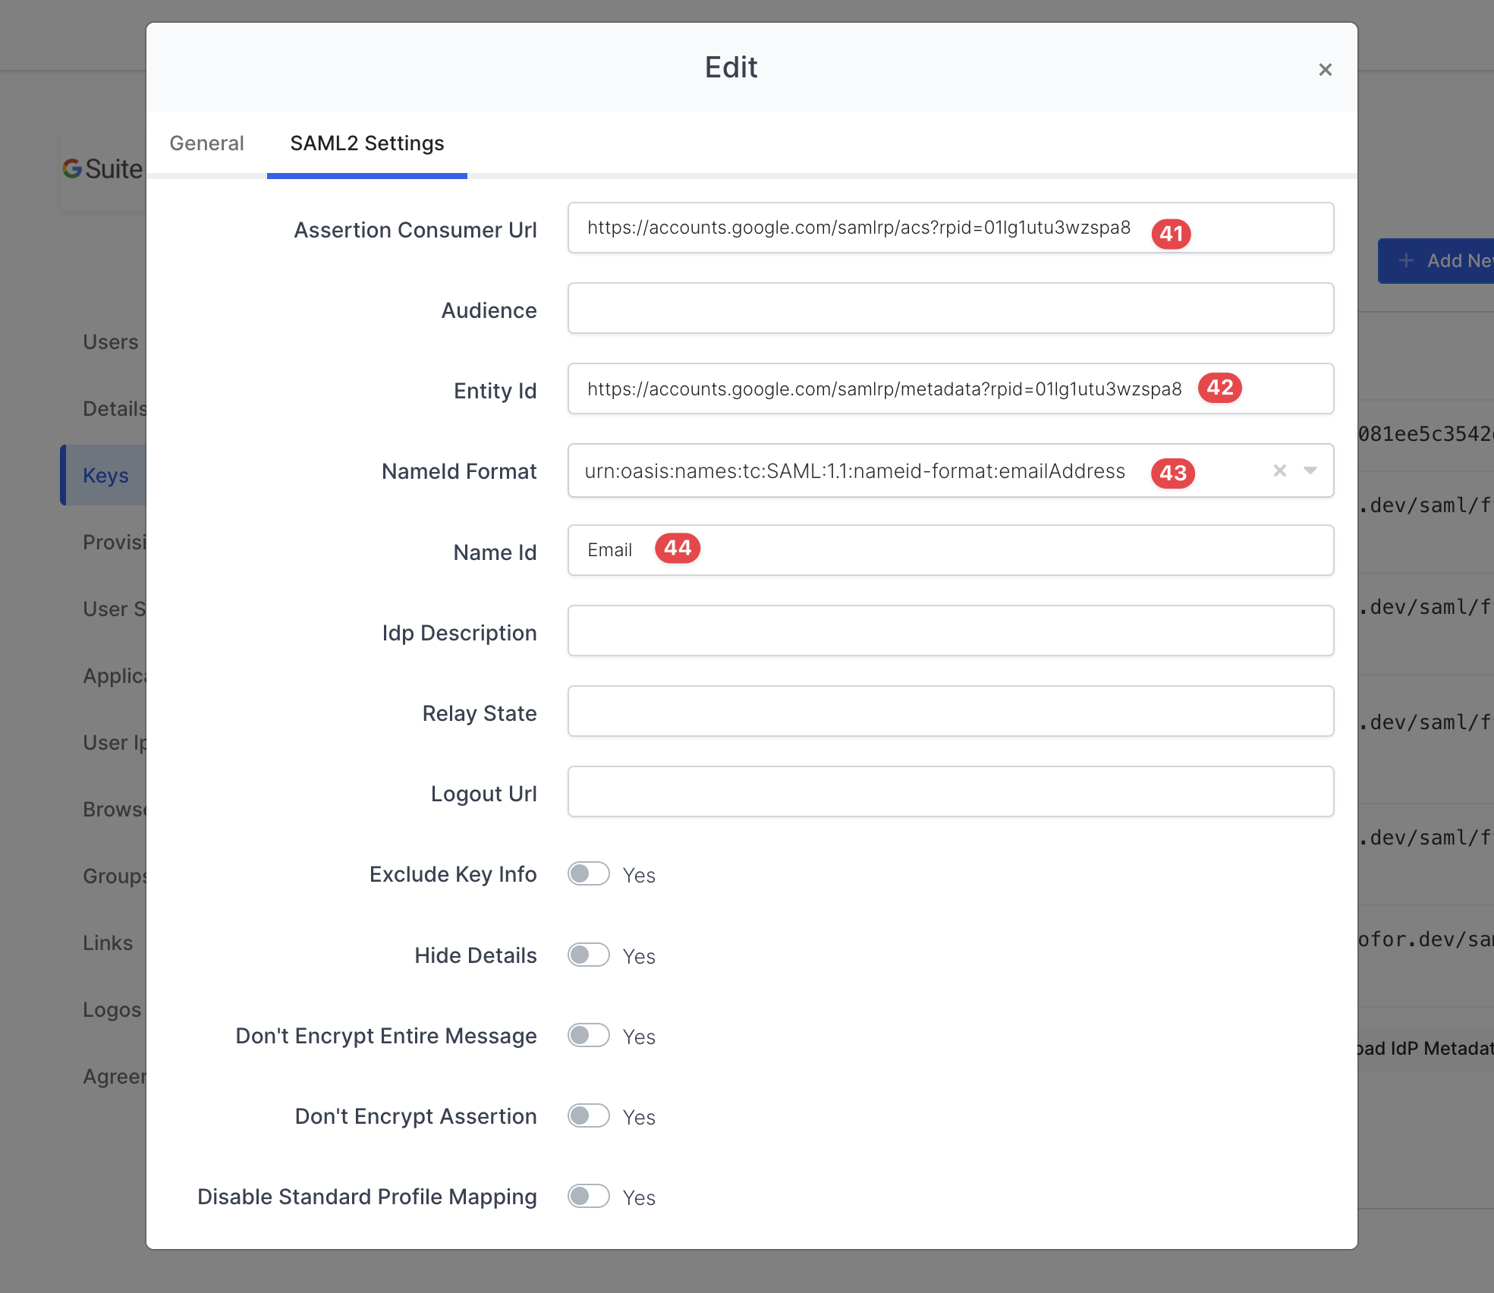Enable the Hide Details switch

pos(589,955)
